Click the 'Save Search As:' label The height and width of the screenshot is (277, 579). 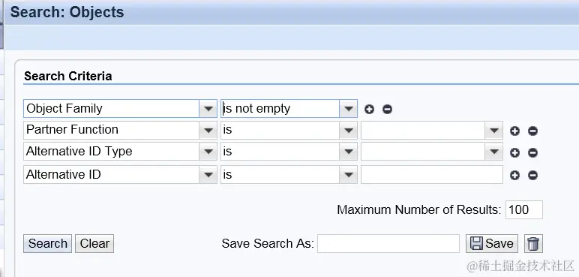coord(268,244)
